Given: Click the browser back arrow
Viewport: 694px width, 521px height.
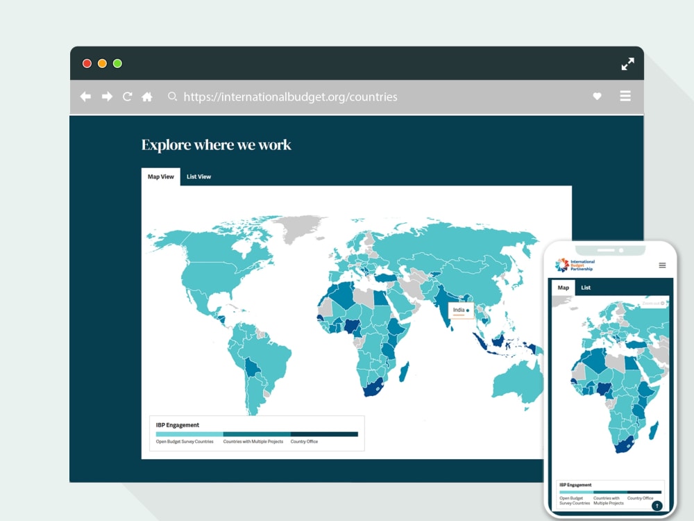Looking at the screenshot, I should tap(85, 97).
